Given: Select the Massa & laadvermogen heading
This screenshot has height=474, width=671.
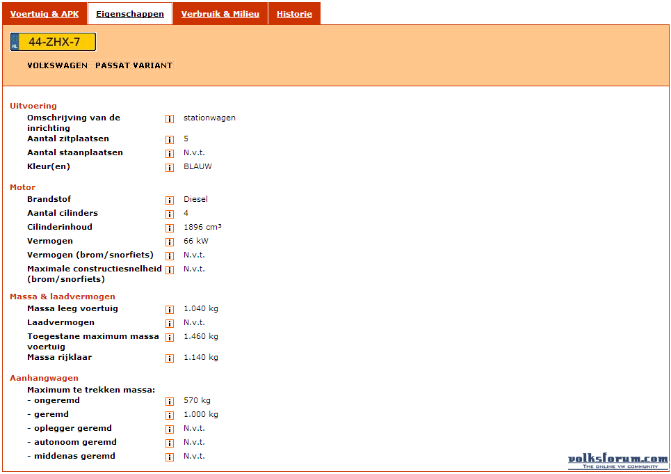Looking at the screenshot, I should tap(63, 297).
